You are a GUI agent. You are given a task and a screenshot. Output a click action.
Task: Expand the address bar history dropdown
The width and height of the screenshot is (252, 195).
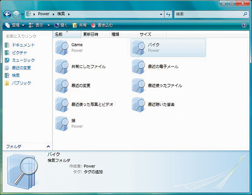pyautogui.click(x=161, y=14)
